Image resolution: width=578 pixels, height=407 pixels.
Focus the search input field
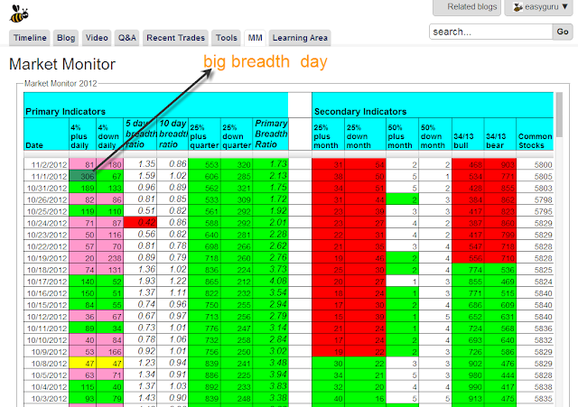[x=491, y=32]
